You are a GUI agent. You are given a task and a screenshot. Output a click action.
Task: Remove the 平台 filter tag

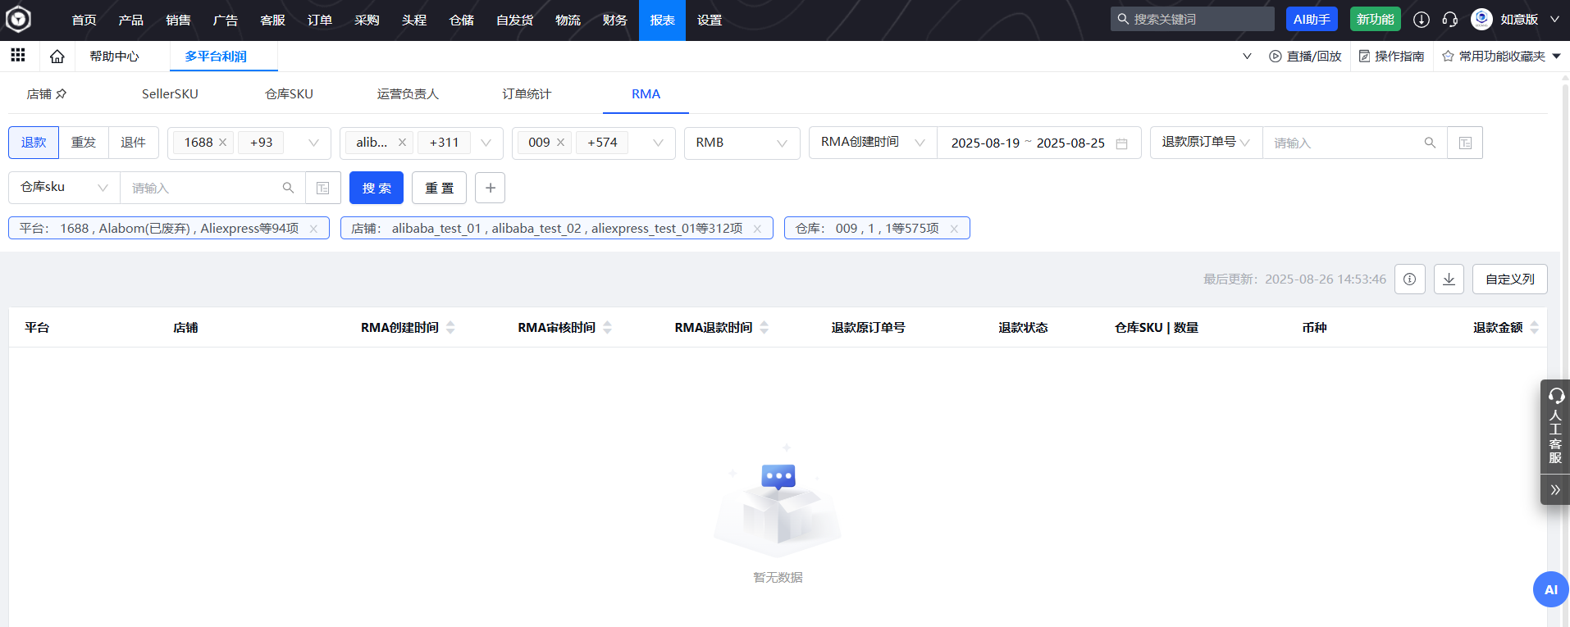click(x=313, y=229)
